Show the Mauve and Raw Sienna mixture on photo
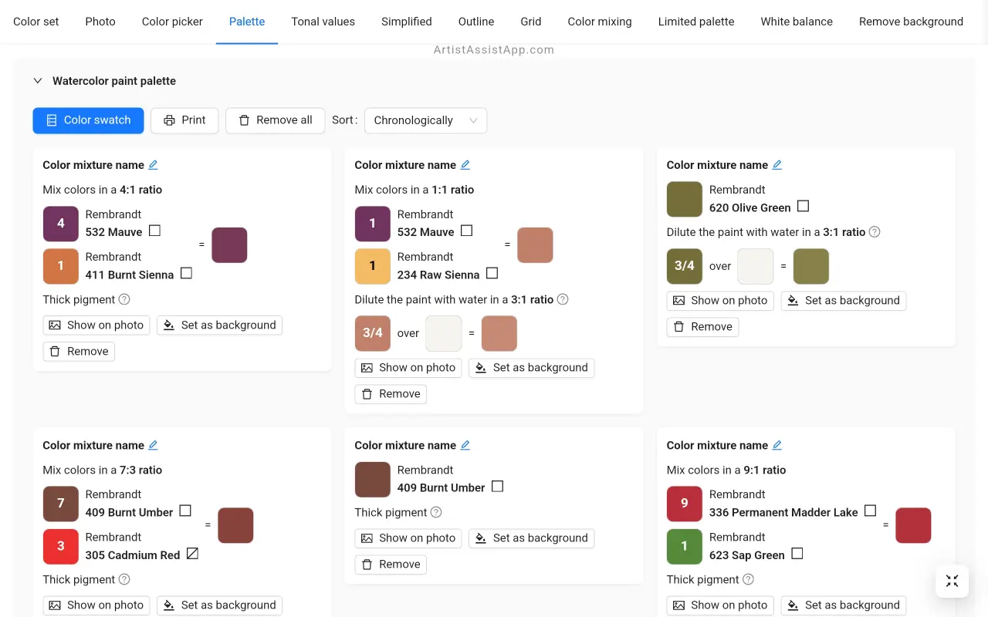 click(408, 368)
